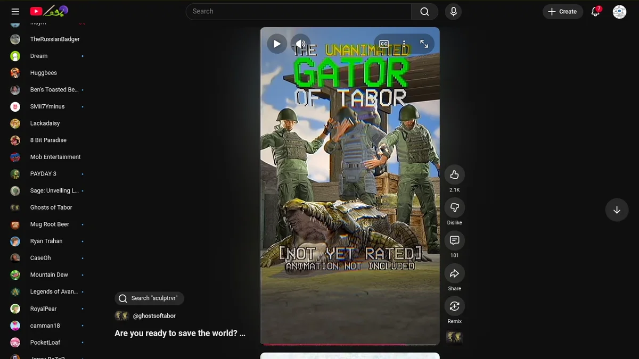The width and height of the screenshot is (639, 359).
Task: Click the search magnifier button
Action: pyautogui.click(x=424, y=12)
